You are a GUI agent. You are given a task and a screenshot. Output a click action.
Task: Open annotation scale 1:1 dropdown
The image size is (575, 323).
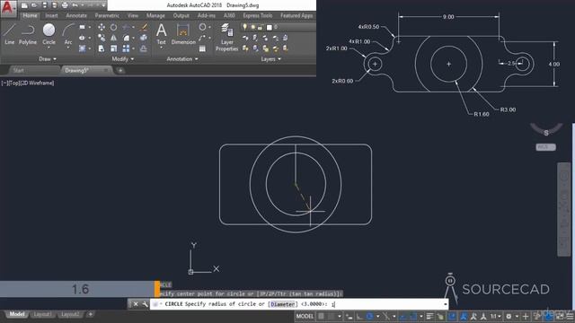pos(495,316)
